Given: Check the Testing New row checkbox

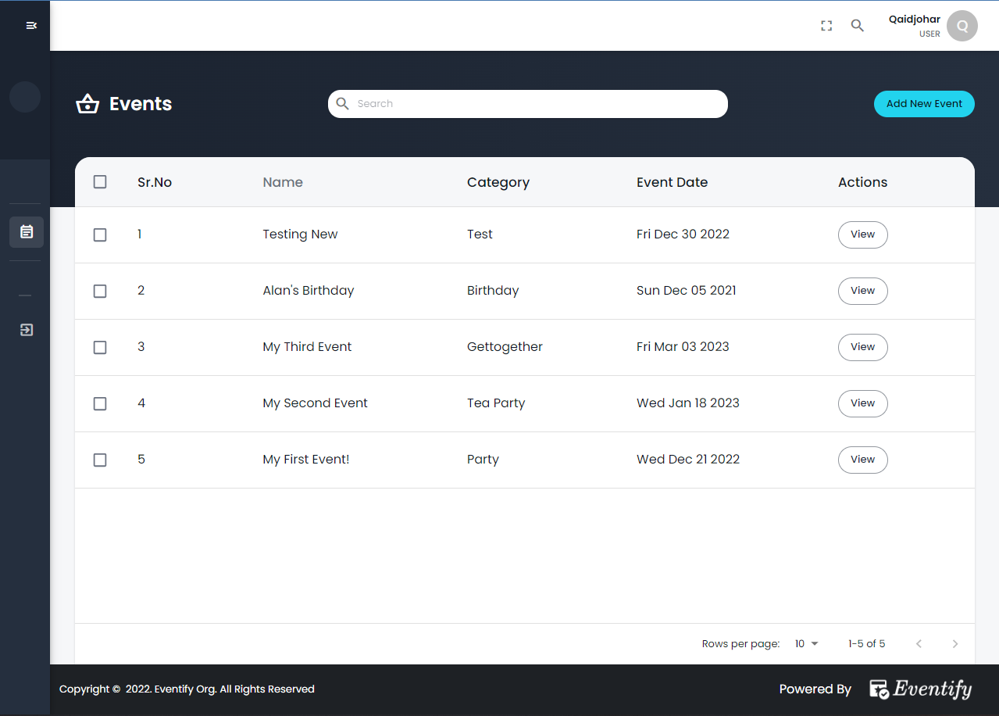Looking at the screenshot, I should click(x=99, y=234).
